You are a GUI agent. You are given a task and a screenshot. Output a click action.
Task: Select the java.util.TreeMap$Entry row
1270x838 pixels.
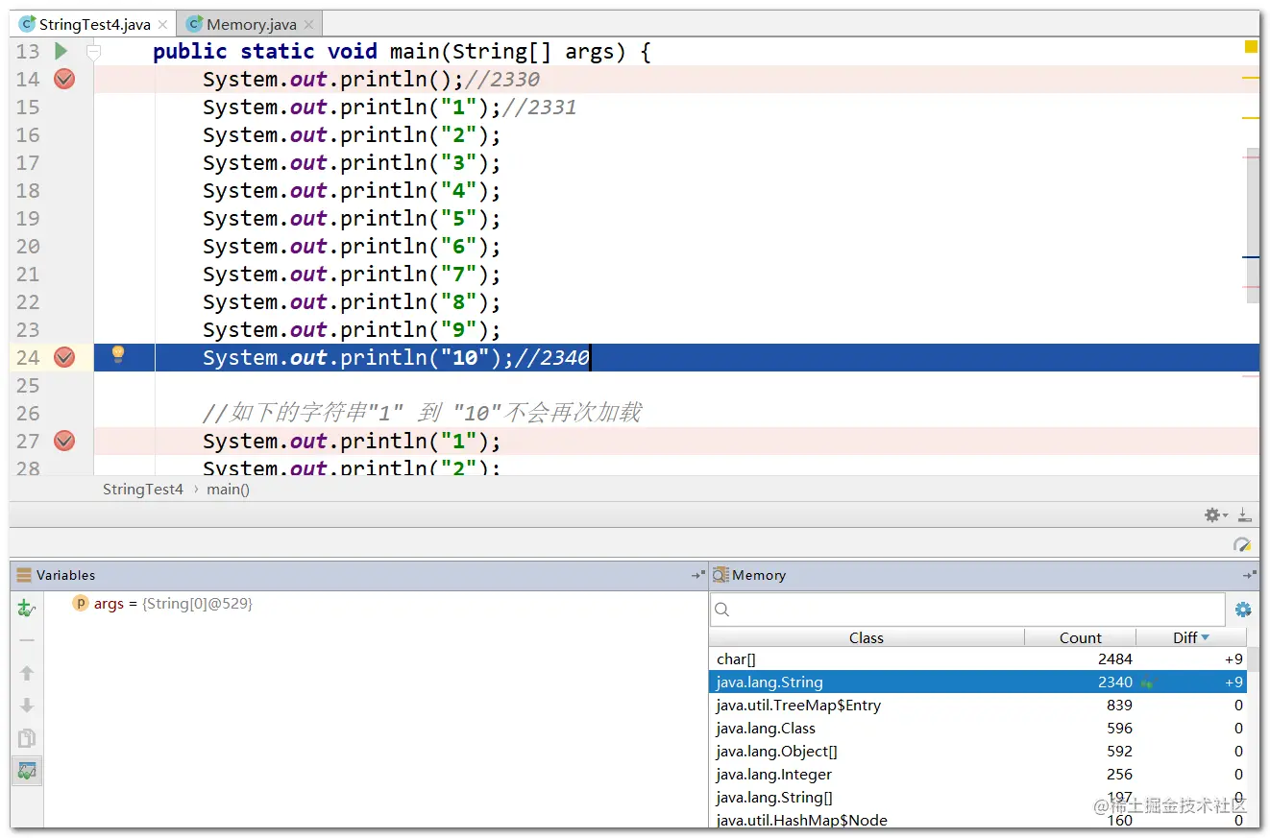point(978,706)
